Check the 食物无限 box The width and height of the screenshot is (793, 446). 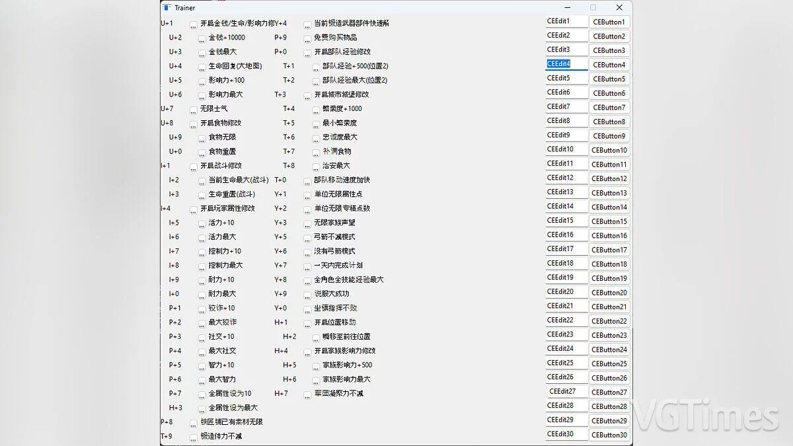tap(202, 138)
